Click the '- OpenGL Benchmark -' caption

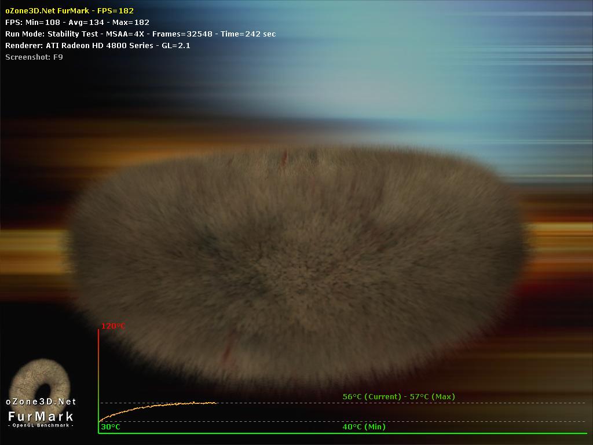(x=41, y=425)
